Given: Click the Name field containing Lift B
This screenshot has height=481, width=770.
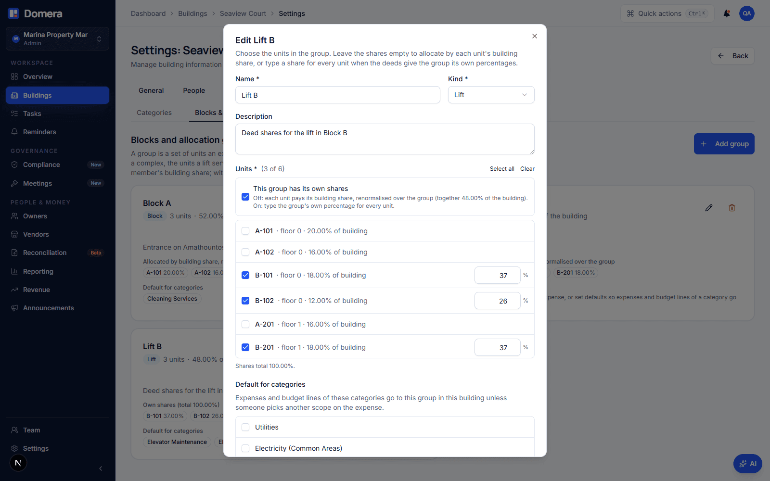Looking at the screenshot, I should [337, 95].
